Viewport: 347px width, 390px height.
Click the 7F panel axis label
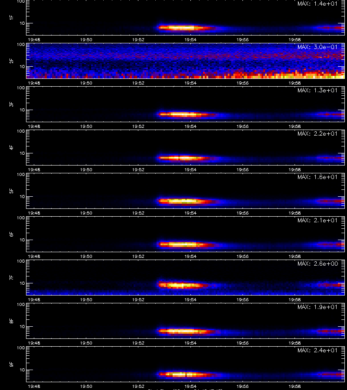click(x=11, y=278)
